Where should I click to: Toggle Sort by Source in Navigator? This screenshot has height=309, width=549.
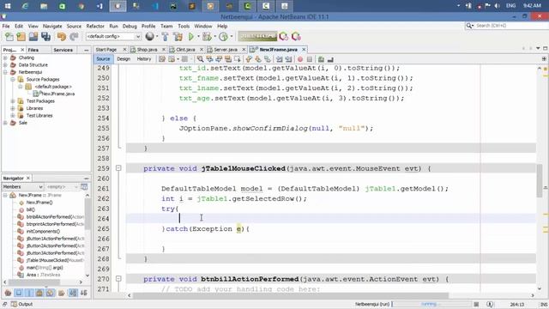pos(84,293)
